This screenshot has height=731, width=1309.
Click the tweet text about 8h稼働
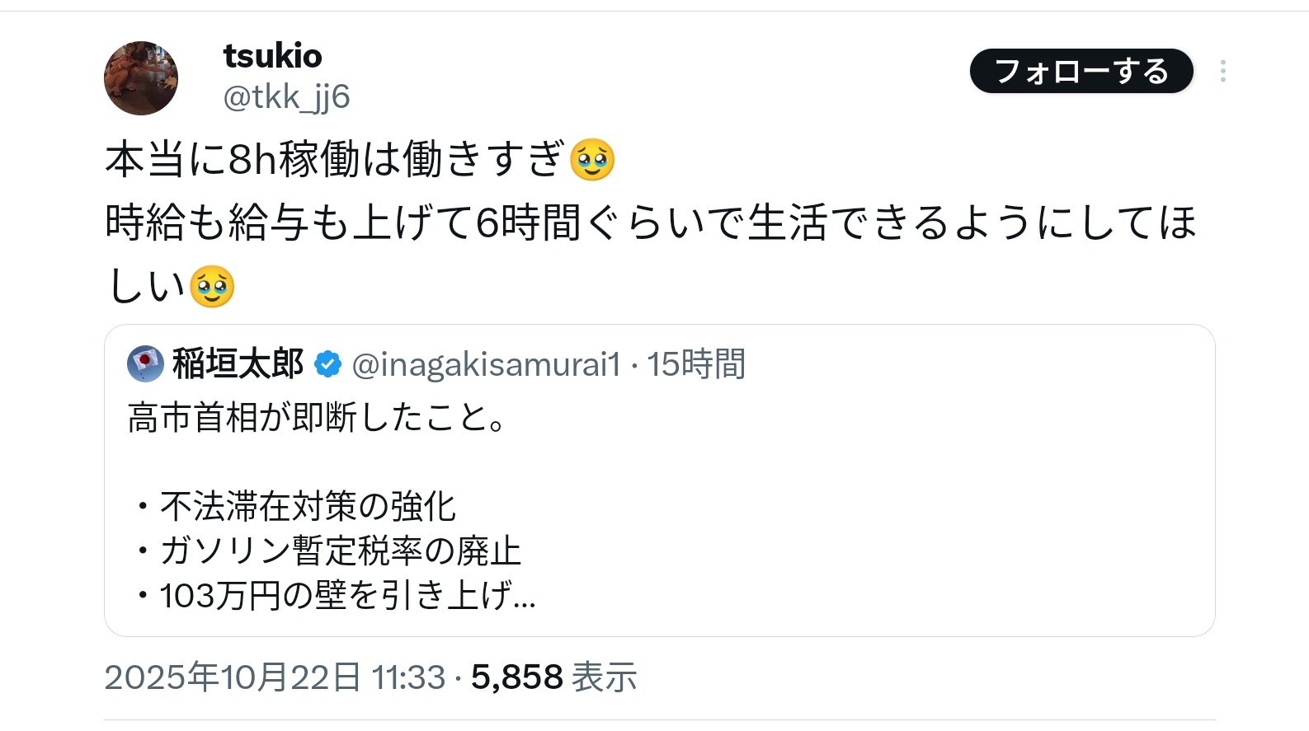(x=334, y=159)
